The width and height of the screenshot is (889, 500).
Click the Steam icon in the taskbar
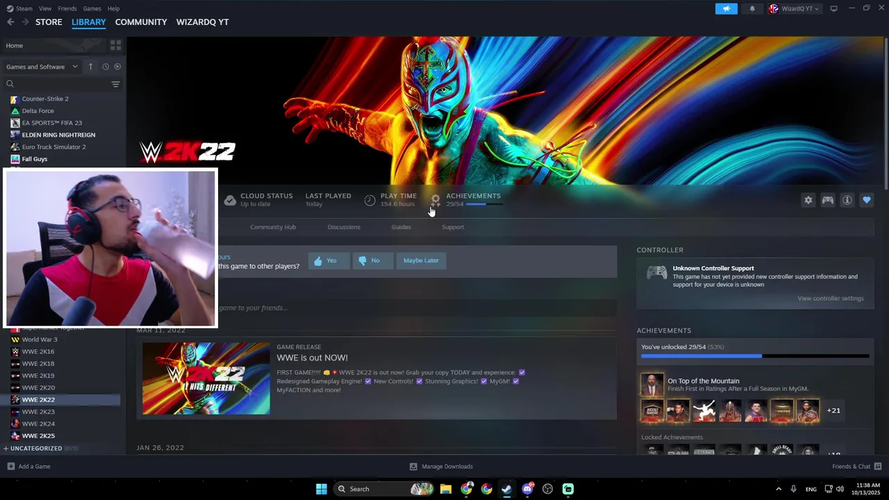(x=507, y=489)
